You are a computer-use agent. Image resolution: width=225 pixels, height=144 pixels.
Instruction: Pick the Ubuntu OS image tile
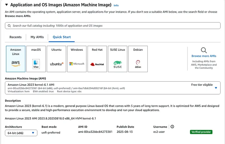pyautogui.click(x=56, y=59)
